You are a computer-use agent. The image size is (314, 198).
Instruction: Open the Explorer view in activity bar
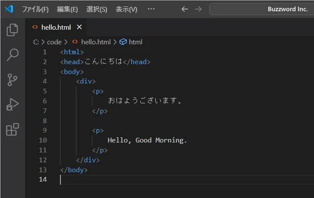pyautogui.click(x=12, y=30)
